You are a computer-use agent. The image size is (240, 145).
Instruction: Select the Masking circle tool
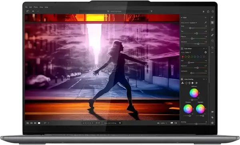coord(212,41)
